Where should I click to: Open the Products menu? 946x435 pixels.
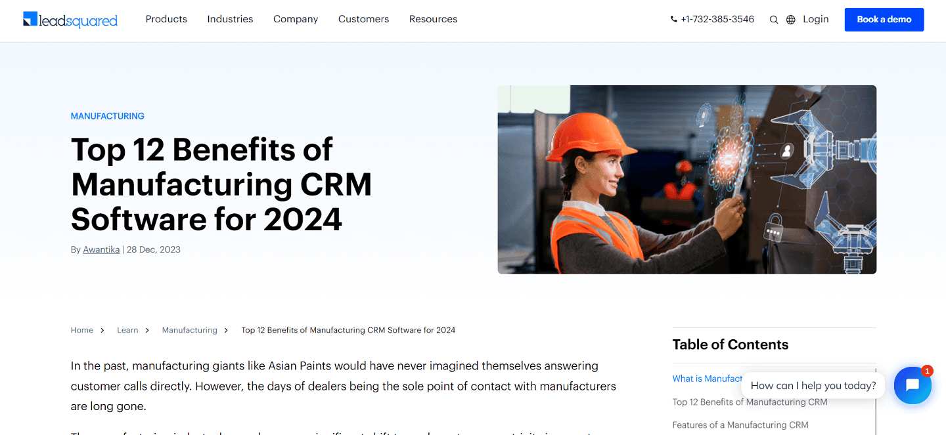tap(166, 19)
